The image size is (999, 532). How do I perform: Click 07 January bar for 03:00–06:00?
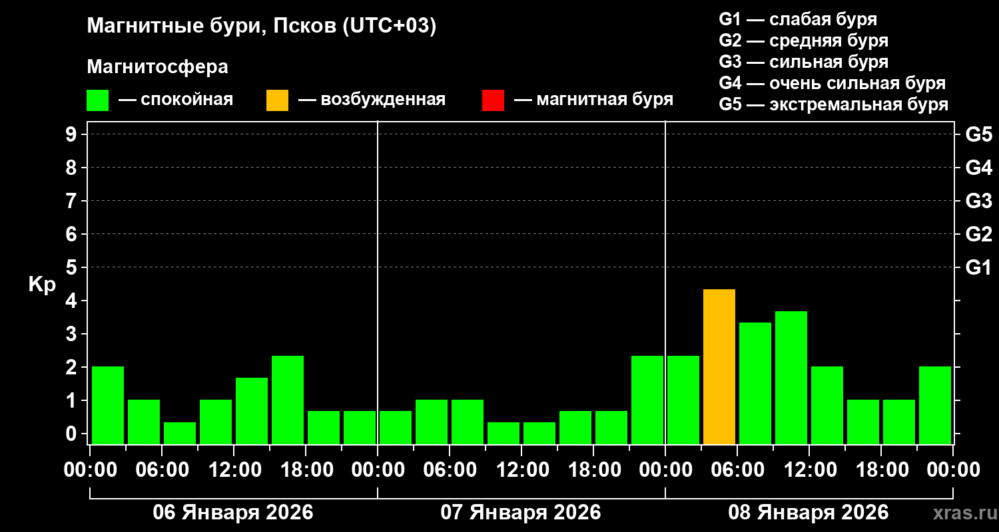tap(432, 422)
